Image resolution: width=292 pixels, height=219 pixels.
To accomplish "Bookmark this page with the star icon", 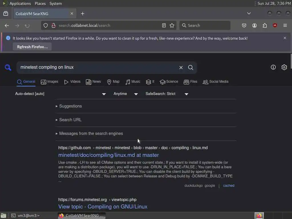I will point(172,25).
